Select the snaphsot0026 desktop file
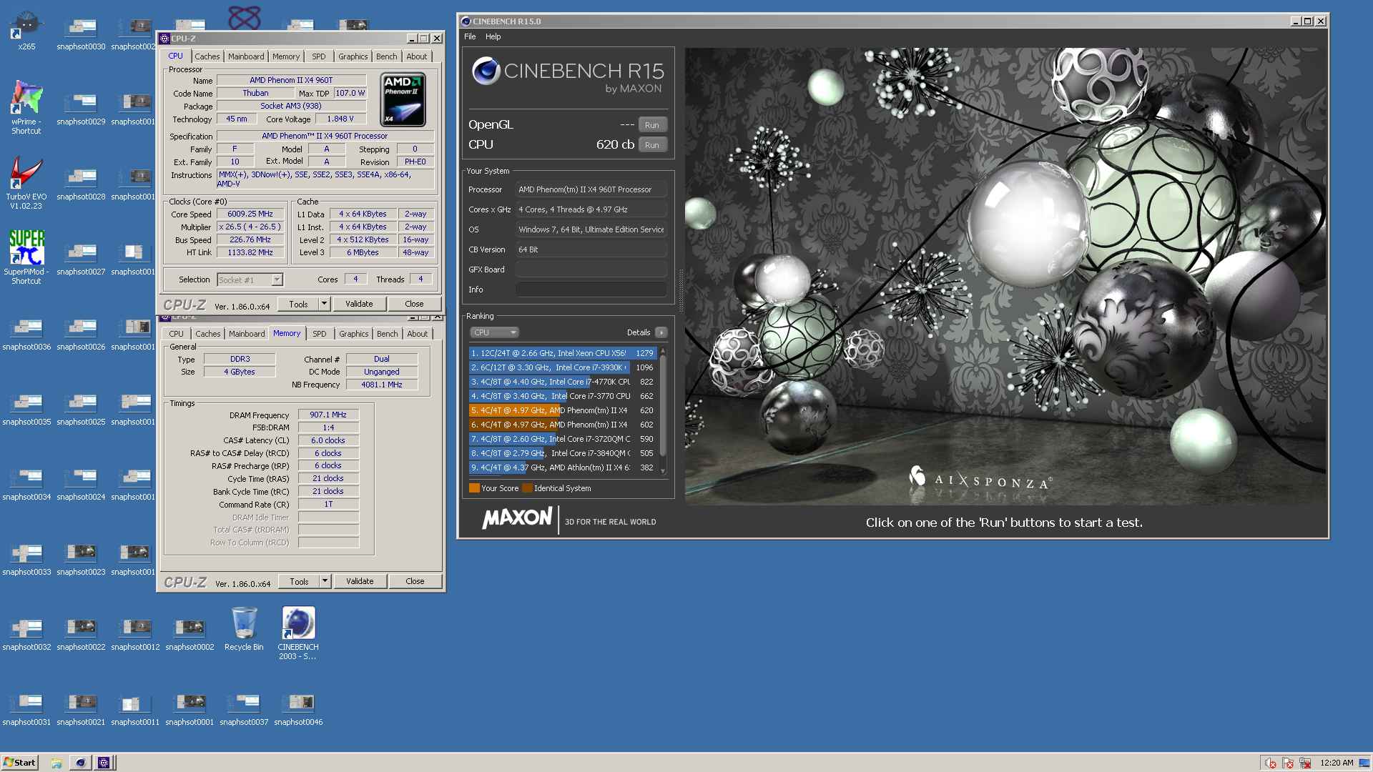Image resolution: width=1373 pixels, height=772 pixels. 81,334
